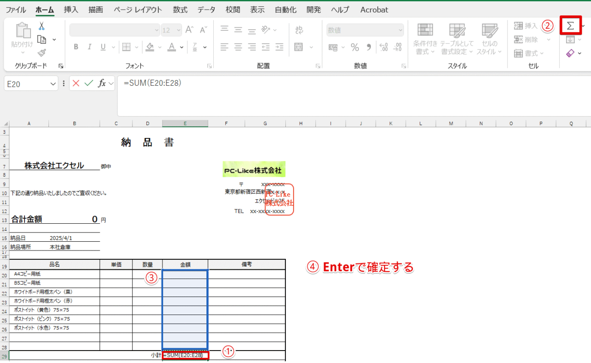Open the ファイル tab

click(x=16, y=10)
